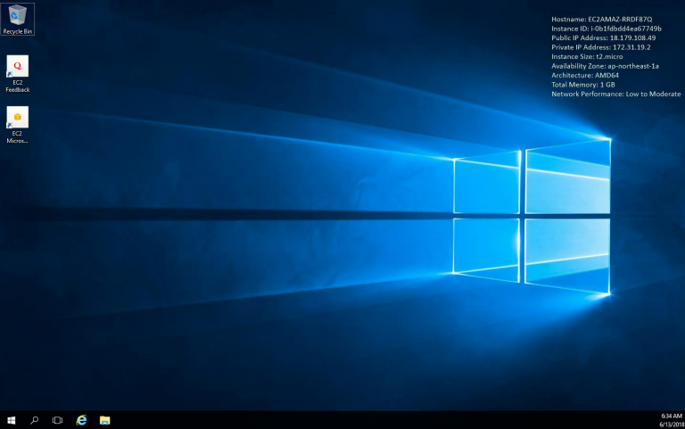
Task: Click the Instance ID text line
Action: point(607,29)
